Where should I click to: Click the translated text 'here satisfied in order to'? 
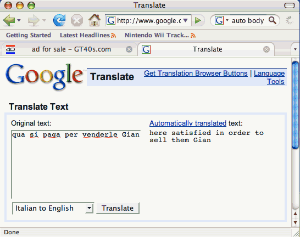pos(207,133)
